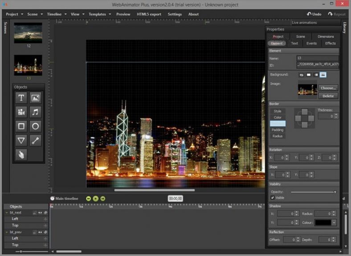
Task: Toggle visibility eye for bt_next
Action: pos(40,213)
